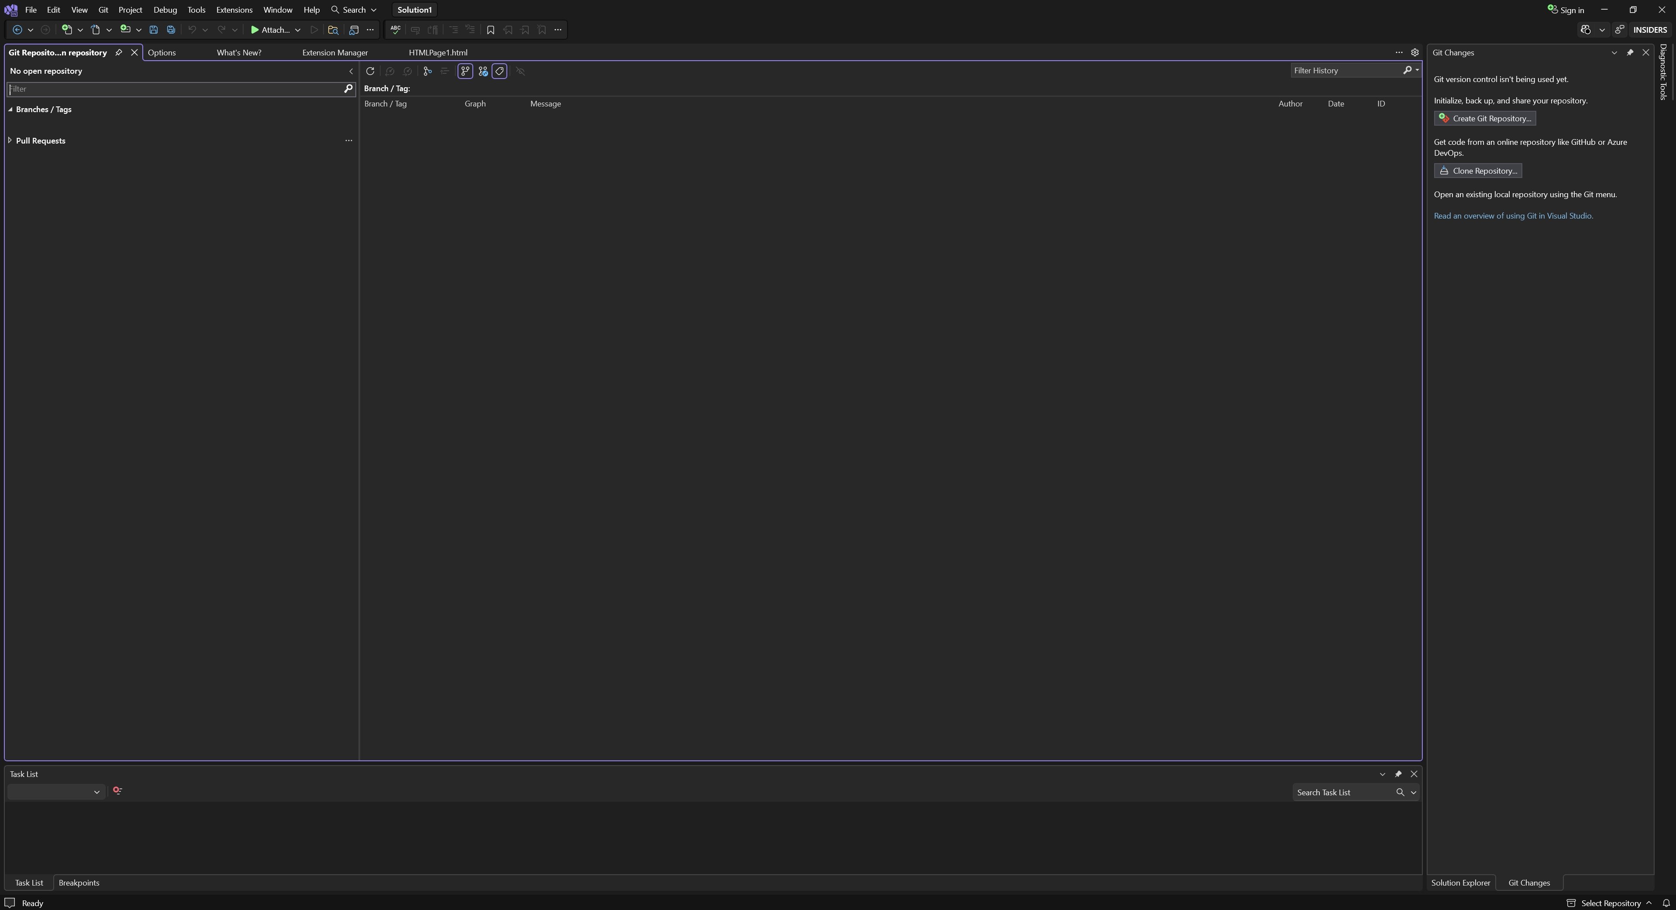Refresh the Git repository graph

[x=370, y=71]
